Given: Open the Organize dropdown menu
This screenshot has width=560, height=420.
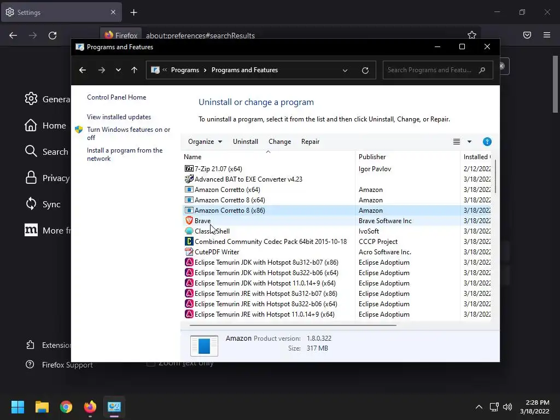Looking at the screenshot, I should click(x=205, y=142).
